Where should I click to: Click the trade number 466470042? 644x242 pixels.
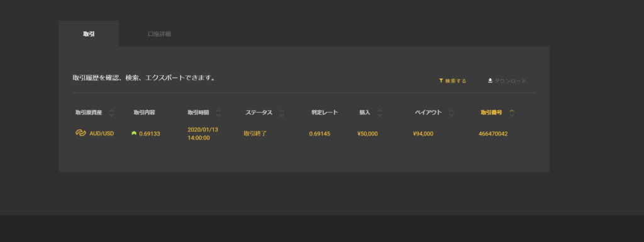pyautogui.click(x=493, y=134)
